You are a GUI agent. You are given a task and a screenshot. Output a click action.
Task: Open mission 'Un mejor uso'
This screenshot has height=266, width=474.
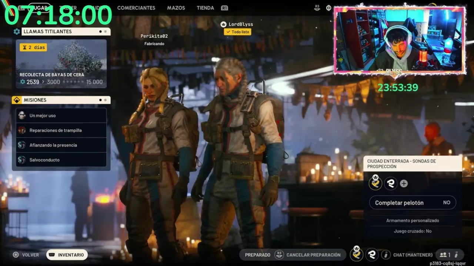[x=61, y=115]
